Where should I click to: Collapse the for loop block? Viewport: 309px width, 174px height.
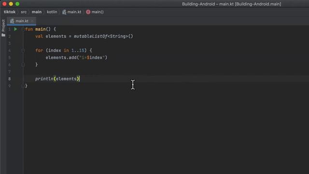click(x=23, y=50)
